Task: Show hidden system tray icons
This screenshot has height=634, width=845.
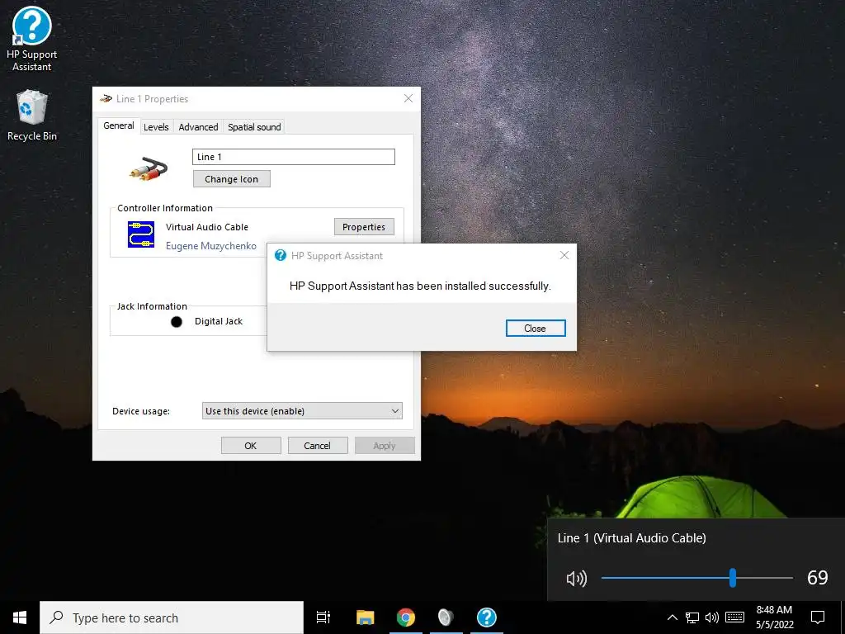Action: pyautogui.click(x=672, y=617)
